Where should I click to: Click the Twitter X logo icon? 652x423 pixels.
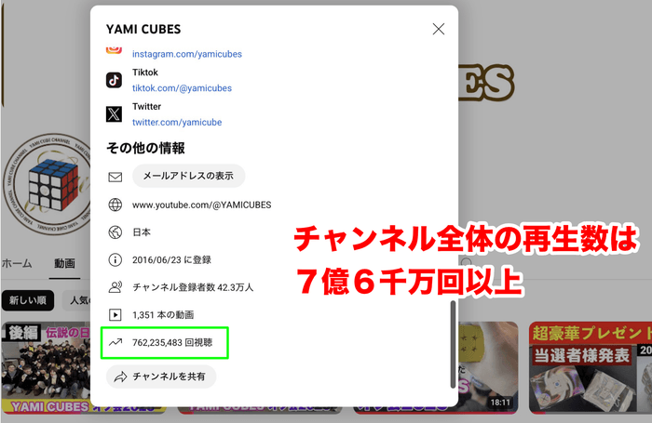[x=114, y=114]
